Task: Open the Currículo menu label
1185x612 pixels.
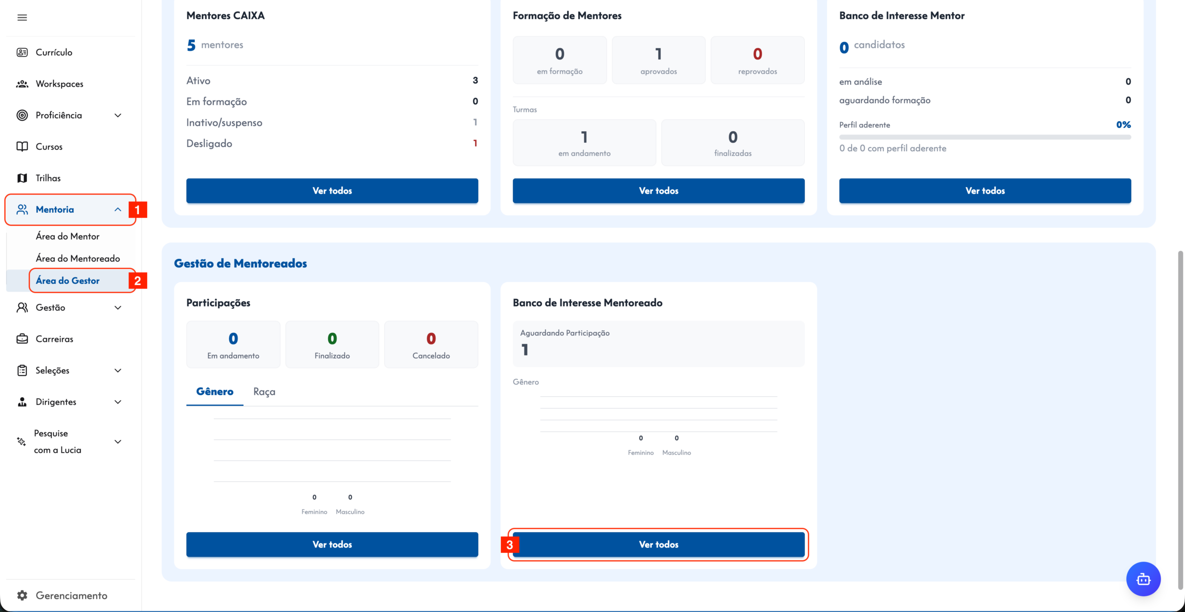Action: click(54, 52)
